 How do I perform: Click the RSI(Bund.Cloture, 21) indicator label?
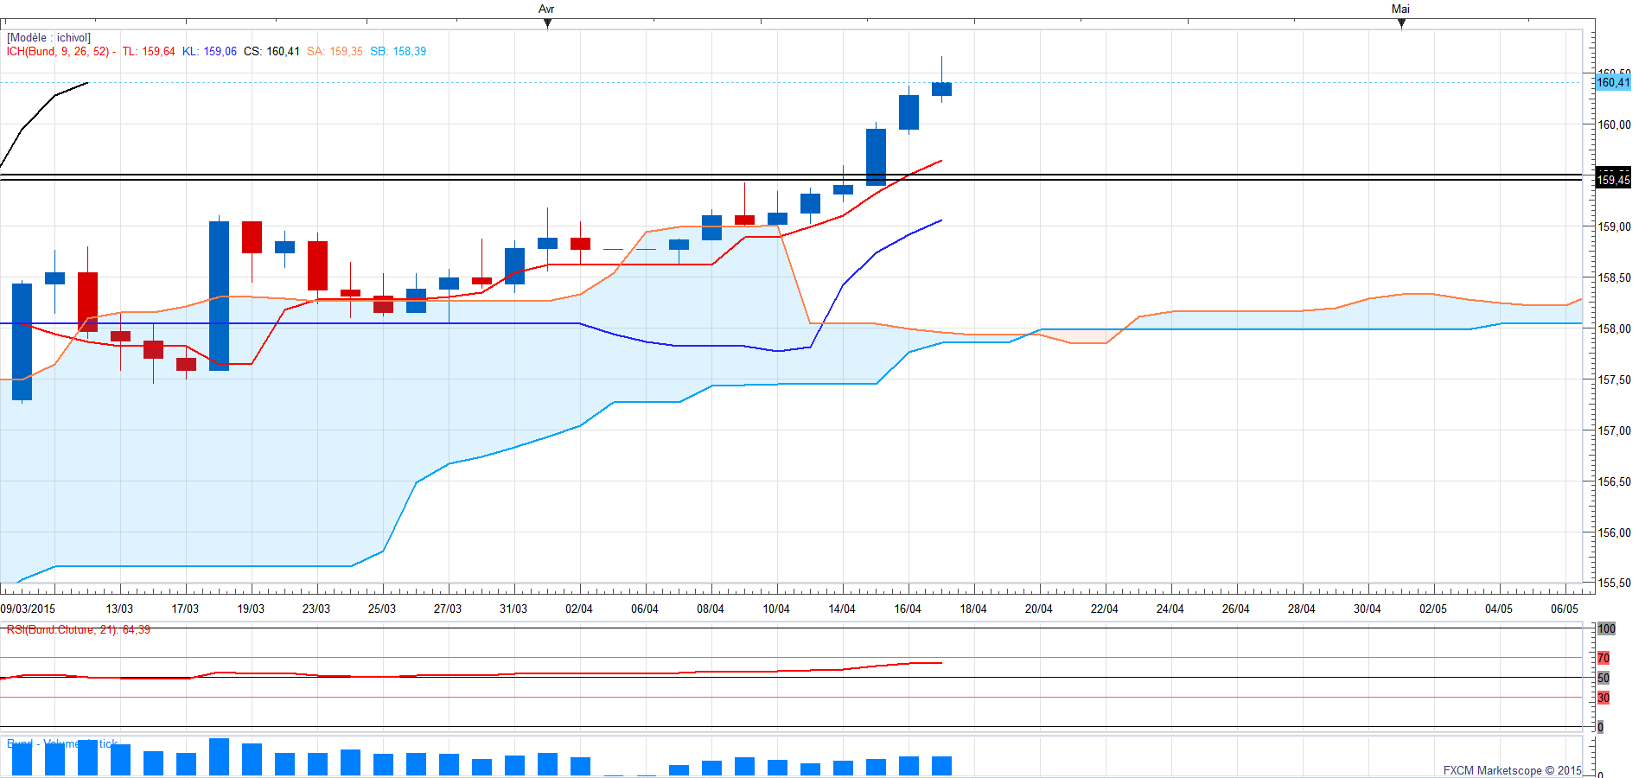coord(78,630)
